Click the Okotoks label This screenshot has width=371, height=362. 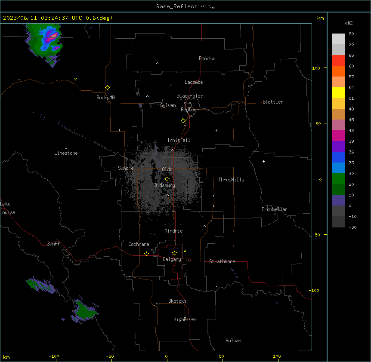point(177,301)
